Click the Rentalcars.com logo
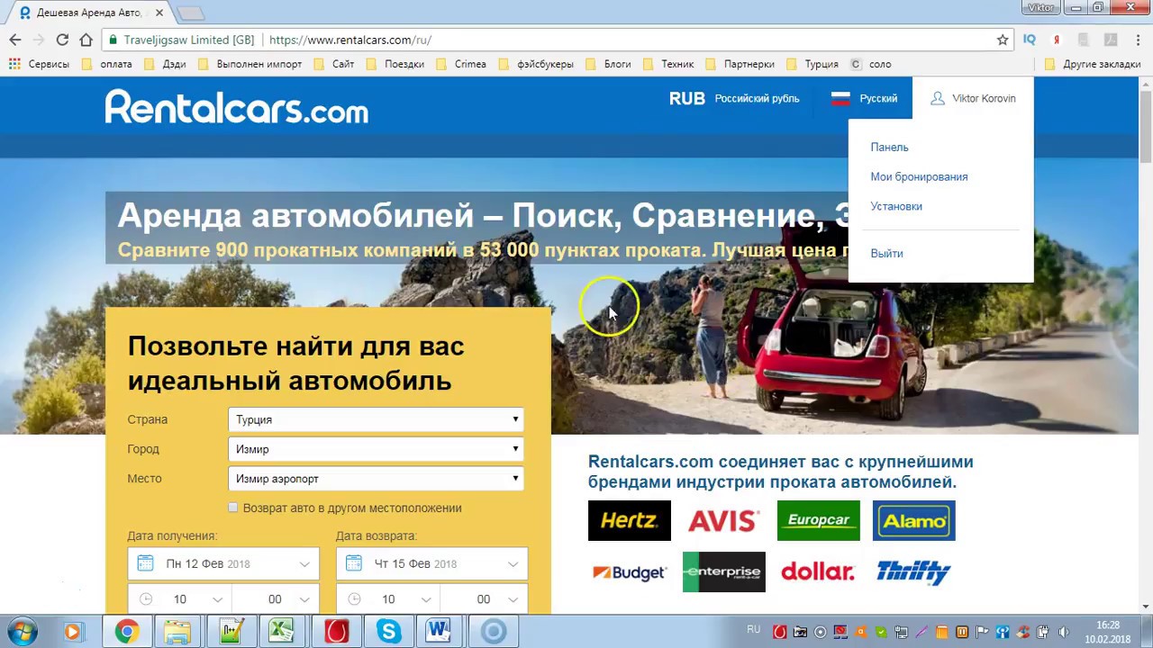The height and width of the screenshot is (648, 1153). pyautogui.click(x=237, y=107)
